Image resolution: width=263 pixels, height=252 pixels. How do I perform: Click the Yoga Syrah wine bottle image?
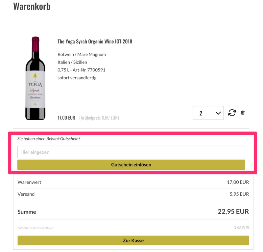(35, 78)
